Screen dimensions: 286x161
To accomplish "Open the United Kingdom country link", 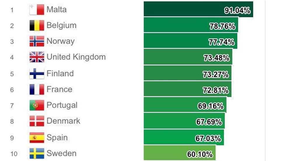I will coord(76,57).
